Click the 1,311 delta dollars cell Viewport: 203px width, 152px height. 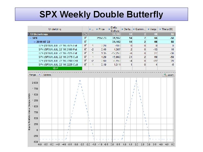[x=117, y=65]
